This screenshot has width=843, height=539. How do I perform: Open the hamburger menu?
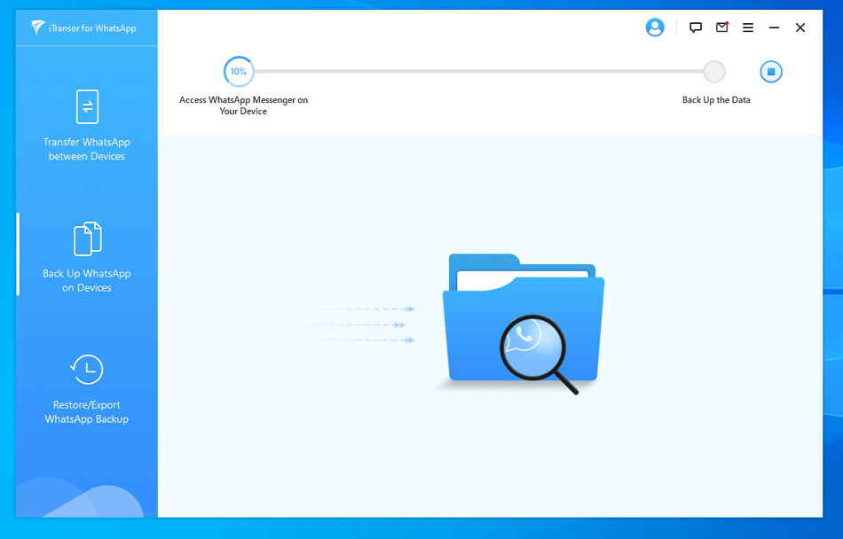coord(748,27)
